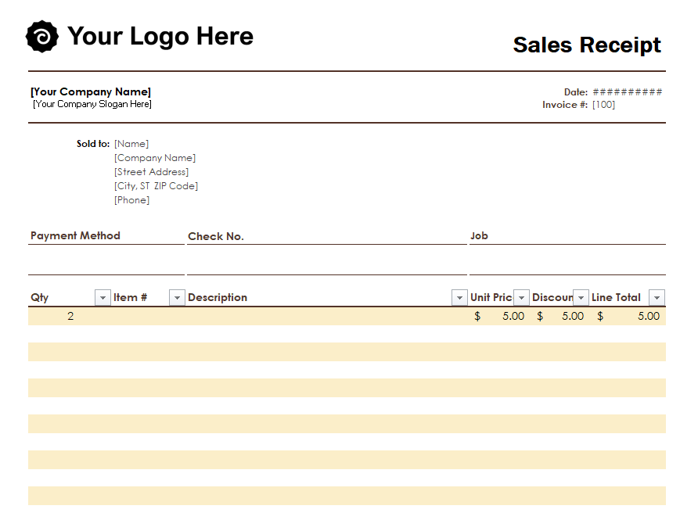The width and height of the screenshot is (698, 520).
Task: Open the Item # column filter dropdown
Action: click(177, 298)
